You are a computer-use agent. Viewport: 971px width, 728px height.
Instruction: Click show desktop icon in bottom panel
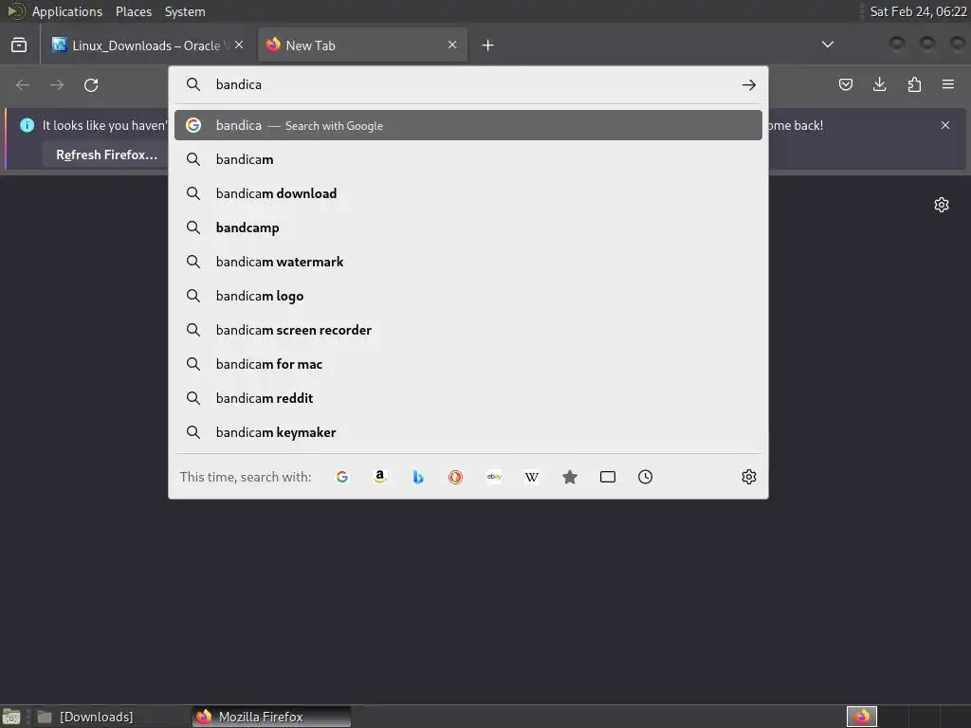pos(11,717)
